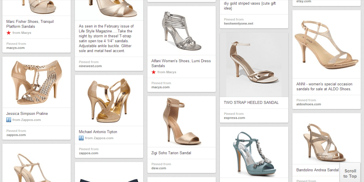Open the Jessica Simpson Praline shoe image
The image size is (364, 182).
click(x=36, y=82)
